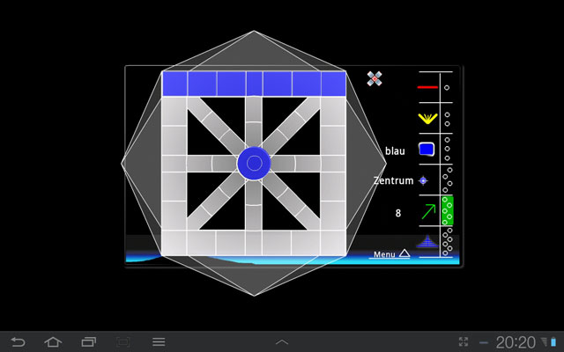Tap the number '8' value
Viewport: 564px width, 352px height.
(x=397, y=213)
